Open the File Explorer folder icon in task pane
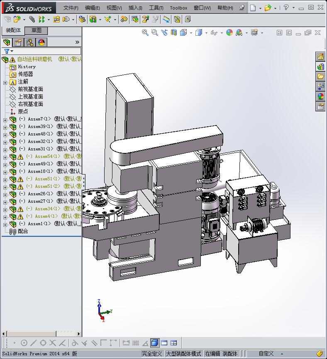Viewport: 327px width, 359px height. coord(320,76)
